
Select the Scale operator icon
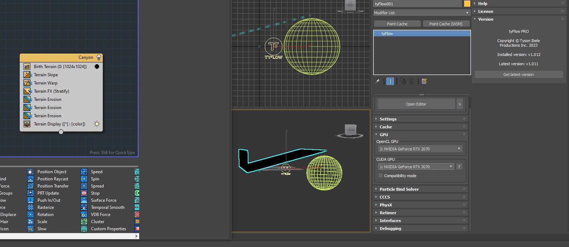point(31,222)
